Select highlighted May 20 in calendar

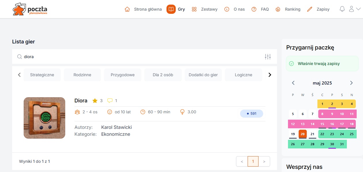[303, 134]
